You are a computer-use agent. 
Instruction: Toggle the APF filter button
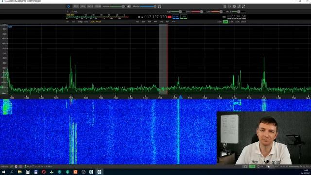tap(161, 22)
